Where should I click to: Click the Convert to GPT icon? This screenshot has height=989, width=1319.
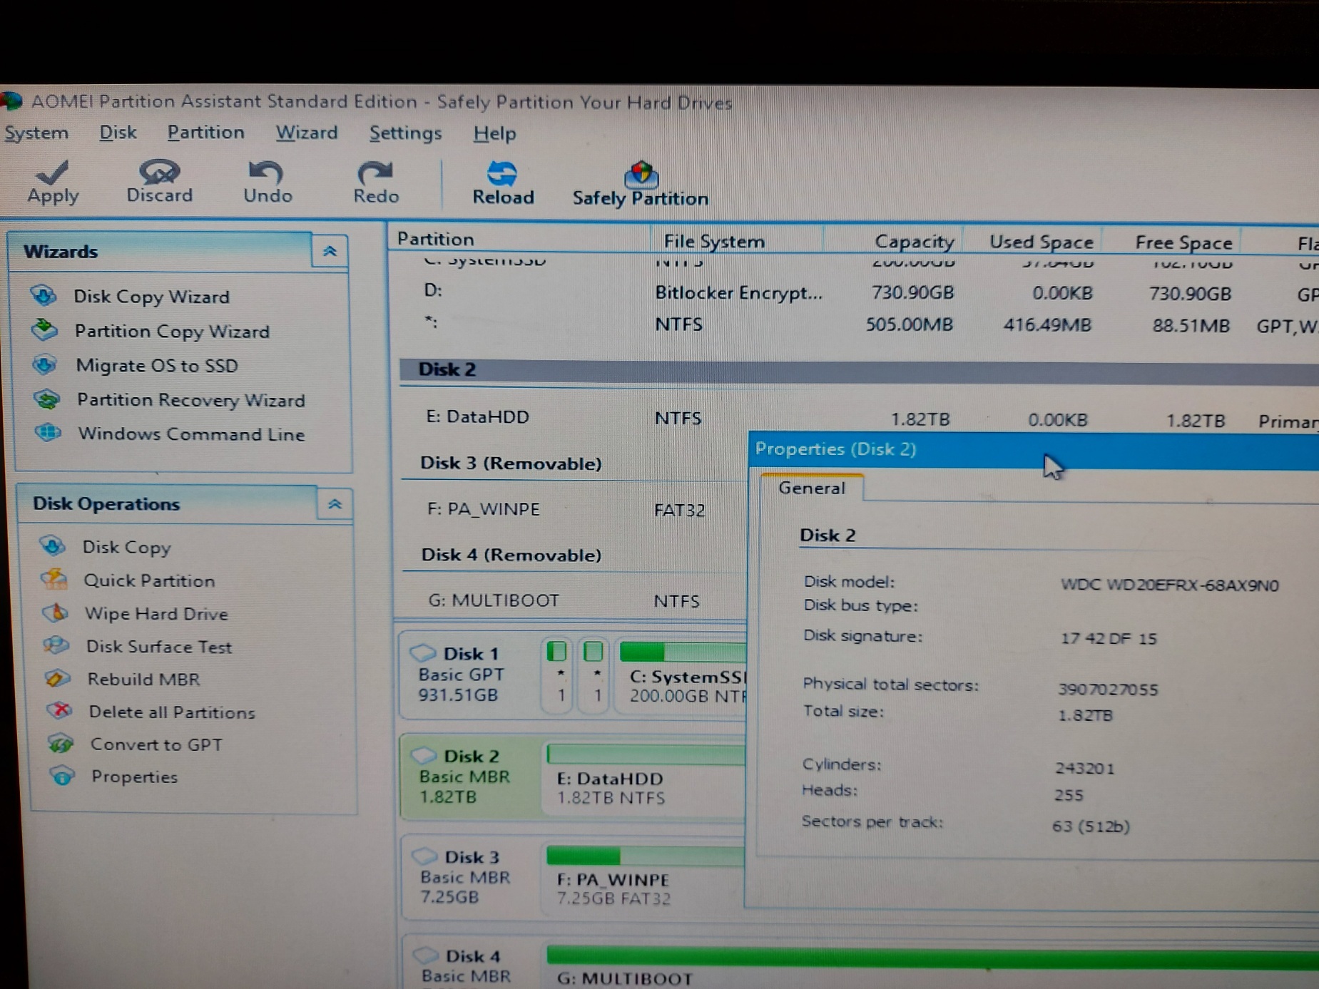61,744
